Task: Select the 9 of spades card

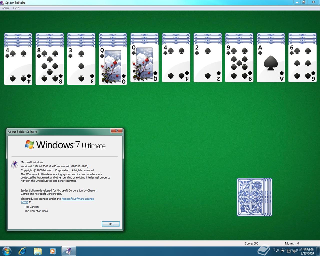Action: [x=239, y=63]
